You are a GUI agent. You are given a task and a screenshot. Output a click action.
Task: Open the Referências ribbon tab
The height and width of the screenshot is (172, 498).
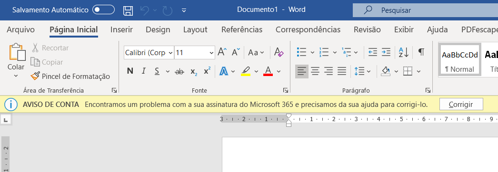pos(242,30)
